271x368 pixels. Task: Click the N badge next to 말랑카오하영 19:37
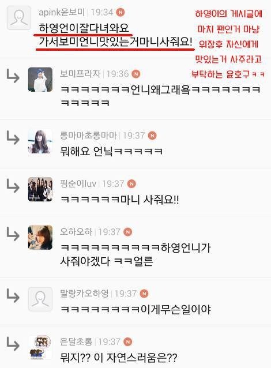(144, 294)
